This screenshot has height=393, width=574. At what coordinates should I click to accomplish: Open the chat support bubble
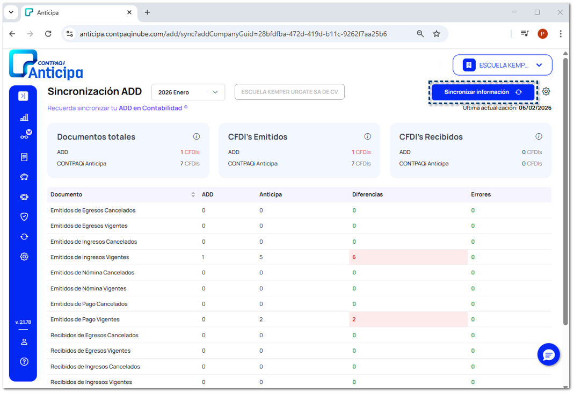tap(548, 355)
